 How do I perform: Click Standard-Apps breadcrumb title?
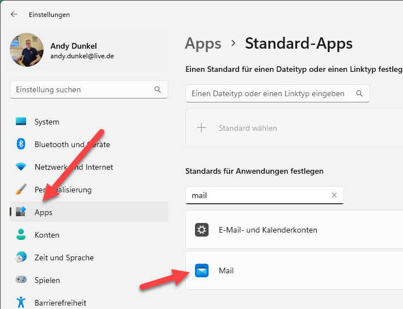point(299,43)
